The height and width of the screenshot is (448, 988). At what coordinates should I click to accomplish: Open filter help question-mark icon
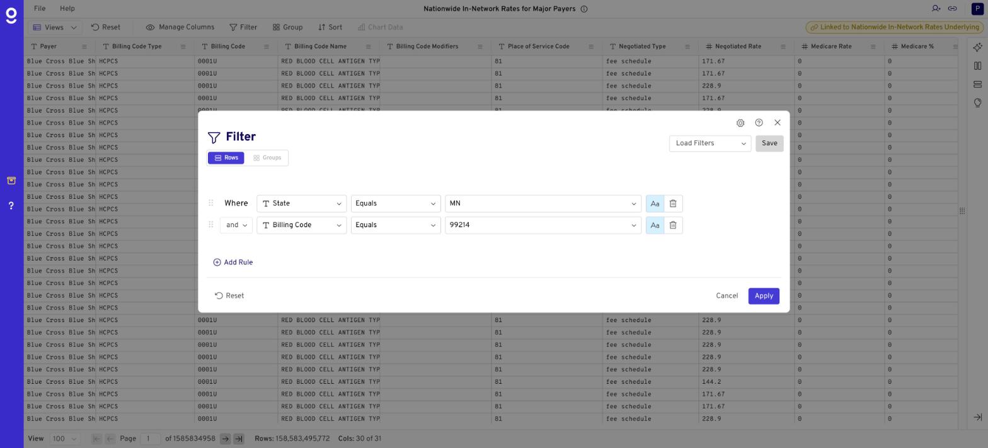click(759, 123)
